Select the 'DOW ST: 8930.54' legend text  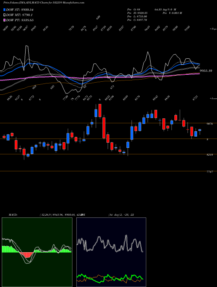coord(20,10)
